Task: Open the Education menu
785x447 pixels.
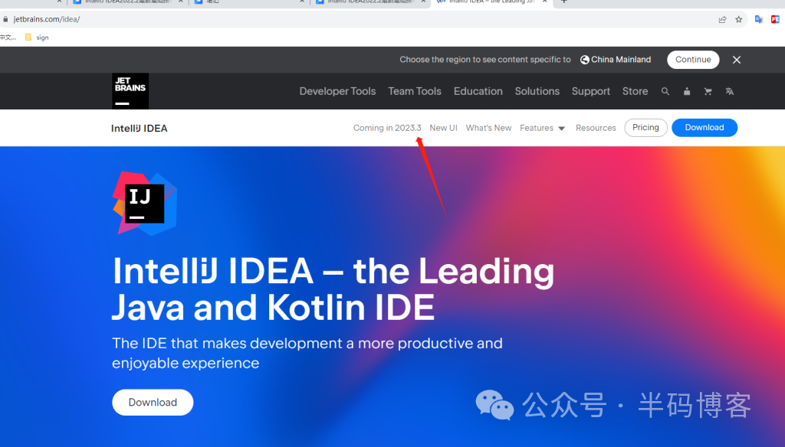Action: point(478,92)
